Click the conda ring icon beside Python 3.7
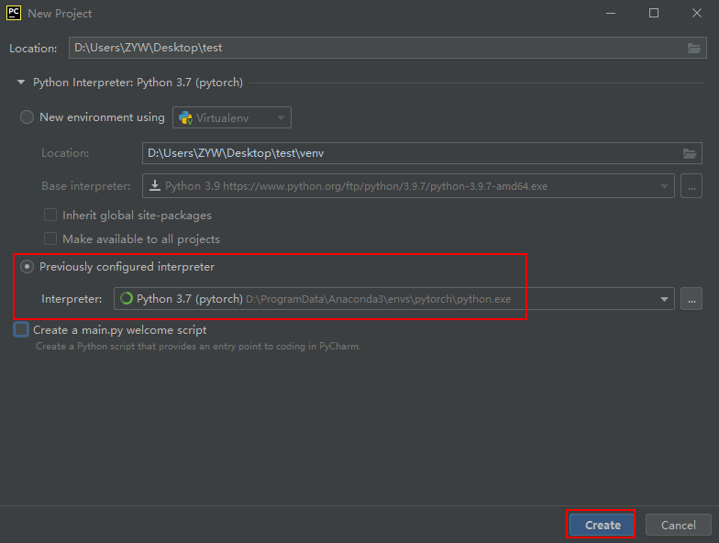Image resolution: width=719 pixels, height=543 pixels. [x=127, y=299]
